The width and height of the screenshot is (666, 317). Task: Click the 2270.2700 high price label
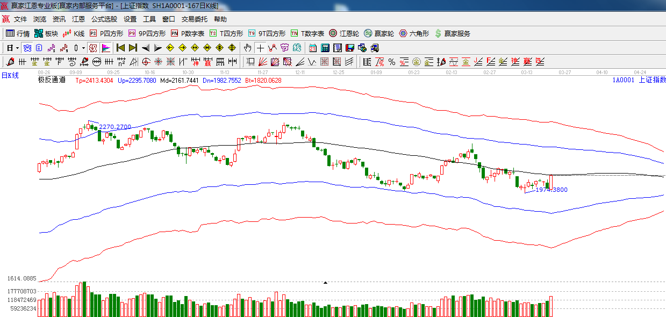[x=114, y=127]
